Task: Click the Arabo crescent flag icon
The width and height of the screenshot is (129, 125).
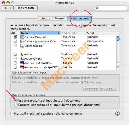Action: (22, 54)
